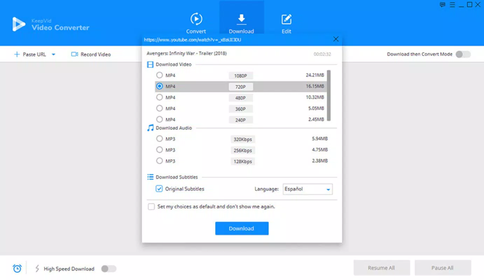
Task: Click the 480P resolution label
Action: coord(241,98)
